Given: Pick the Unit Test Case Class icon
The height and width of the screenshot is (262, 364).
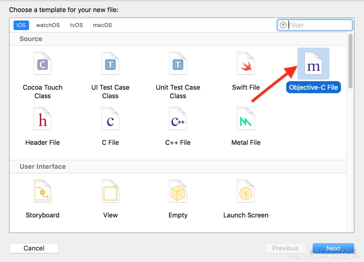Looking at the screenshot, I should click(178, 64).
